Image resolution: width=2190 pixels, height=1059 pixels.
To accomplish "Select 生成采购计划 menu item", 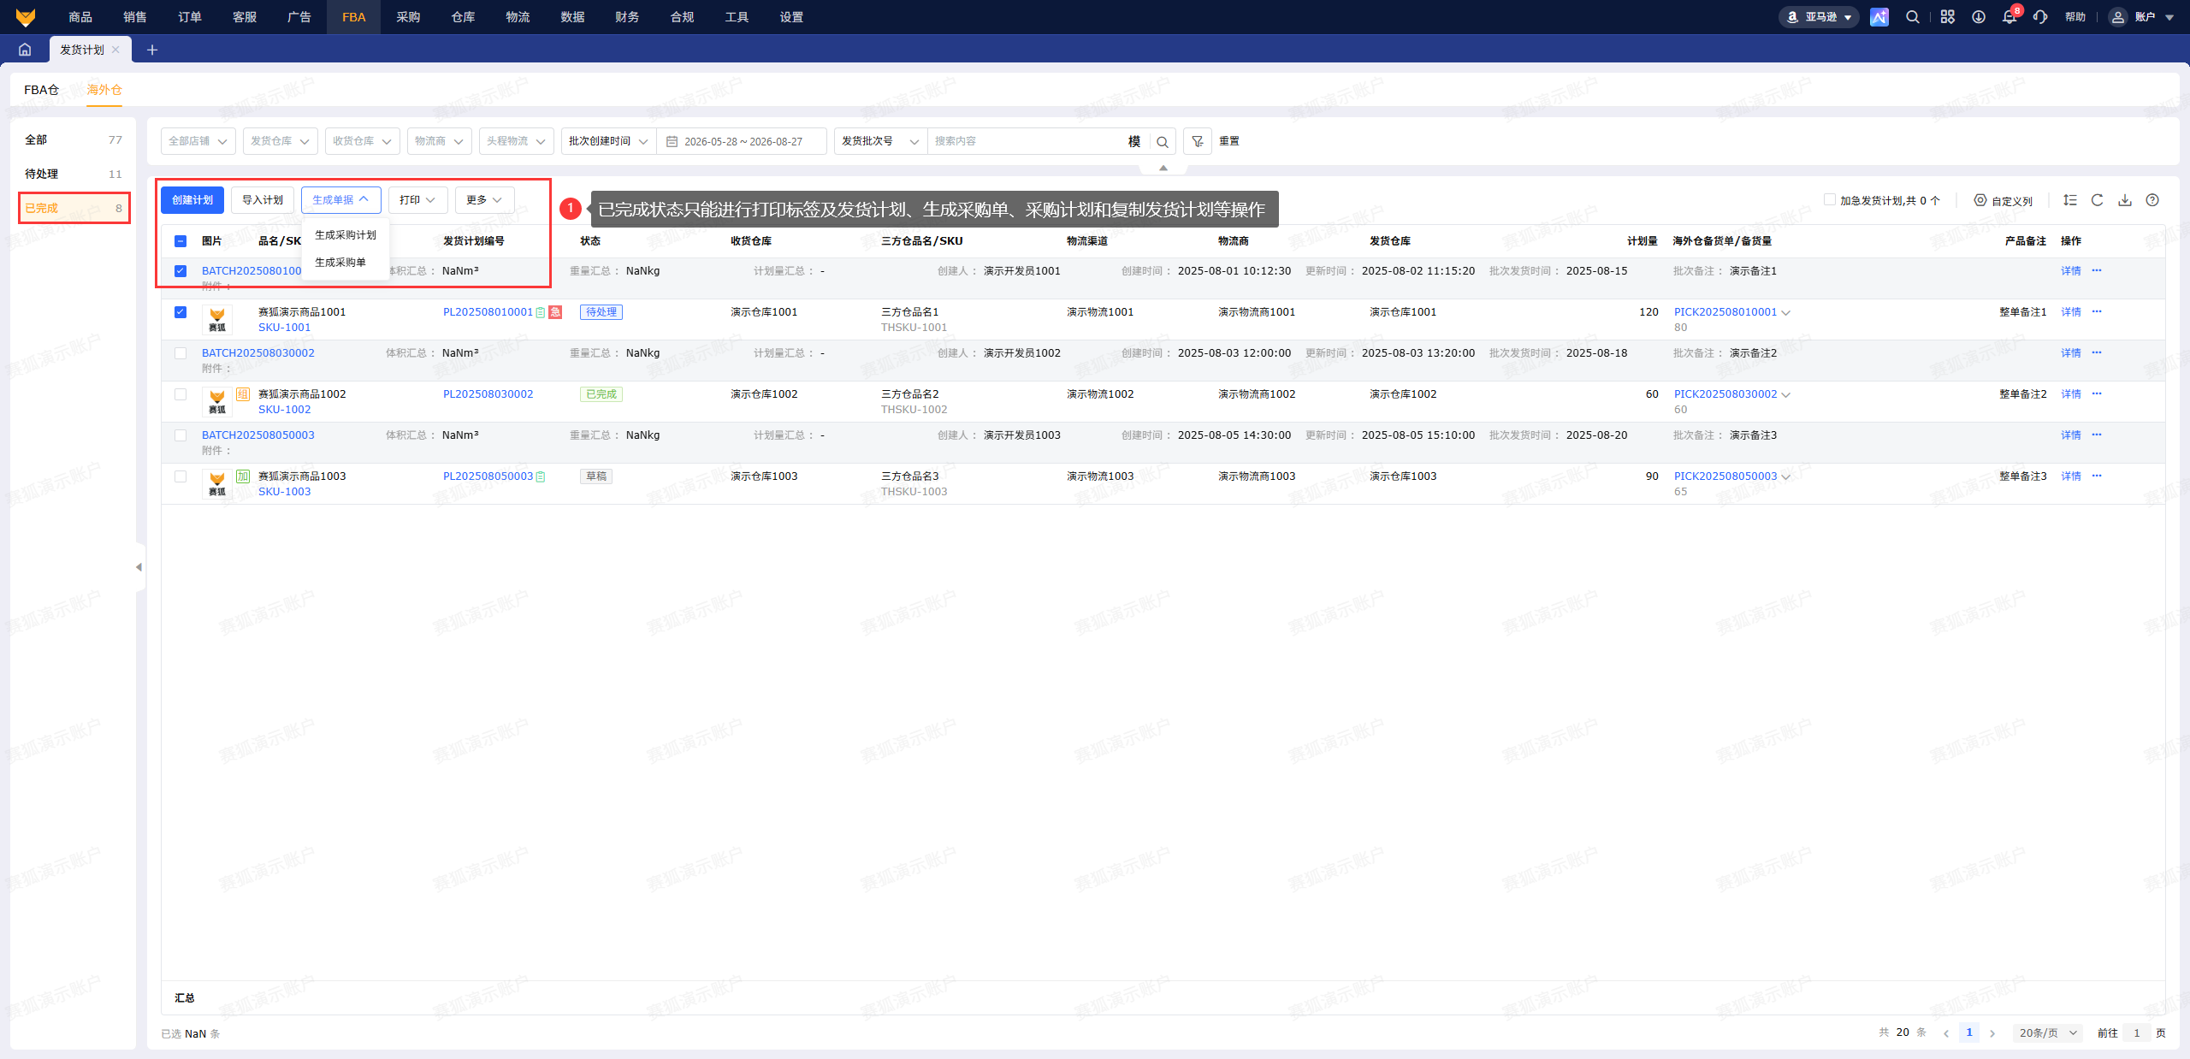I will click(346, 235).
